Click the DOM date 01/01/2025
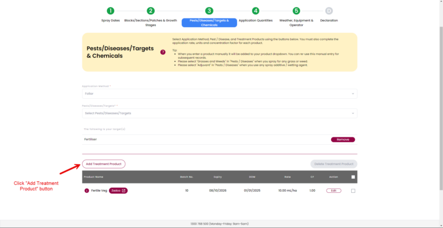 tap(252, 190)
